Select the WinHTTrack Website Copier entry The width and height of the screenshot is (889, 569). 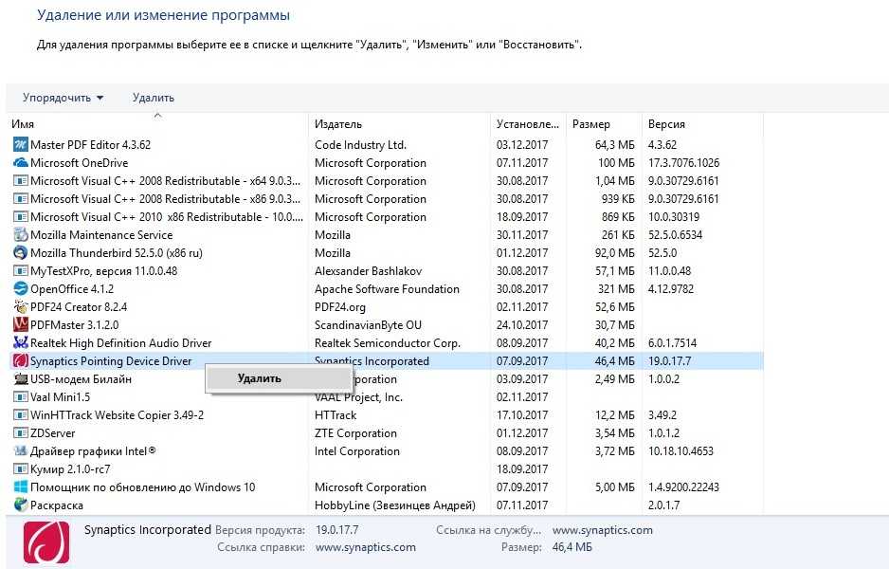pos(117,415)
